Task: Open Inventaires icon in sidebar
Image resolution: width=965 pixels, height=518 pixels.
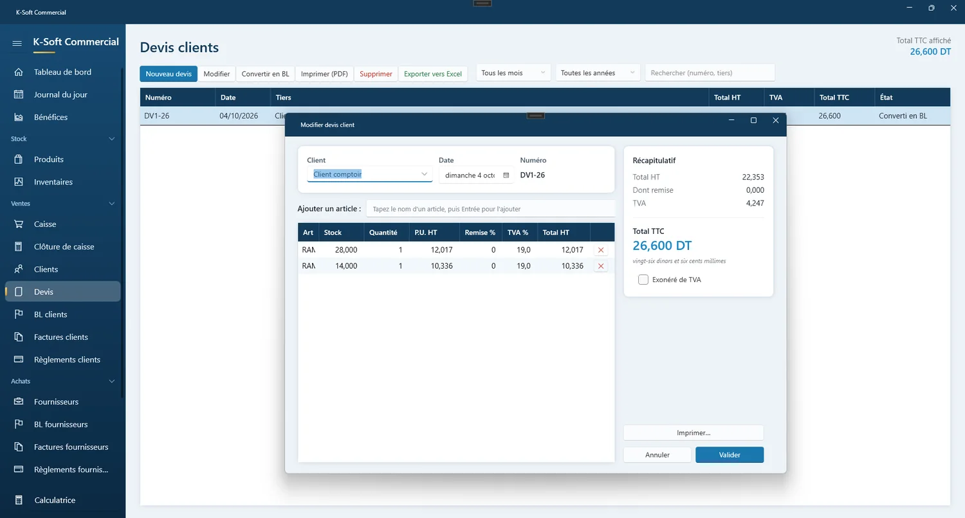Action: pos(19,182)
